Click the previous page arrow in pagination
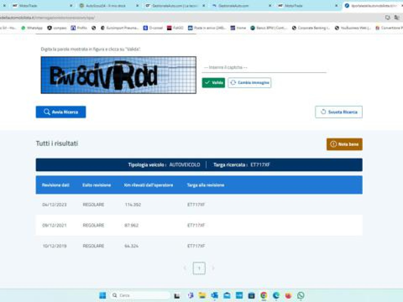Viewport: 403px width, 302px height. click(x=185, y=268)
